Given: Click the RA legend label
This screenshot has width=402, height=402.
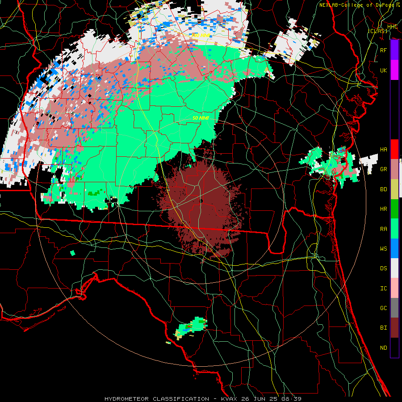Looking at the screenshot, I should pos(383,229).
